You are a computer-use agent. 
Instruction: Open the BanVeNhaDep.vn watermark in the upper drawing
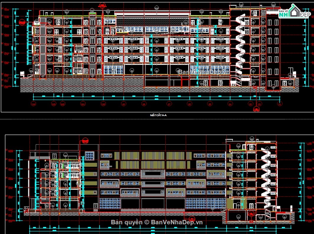tap(203, 71)
